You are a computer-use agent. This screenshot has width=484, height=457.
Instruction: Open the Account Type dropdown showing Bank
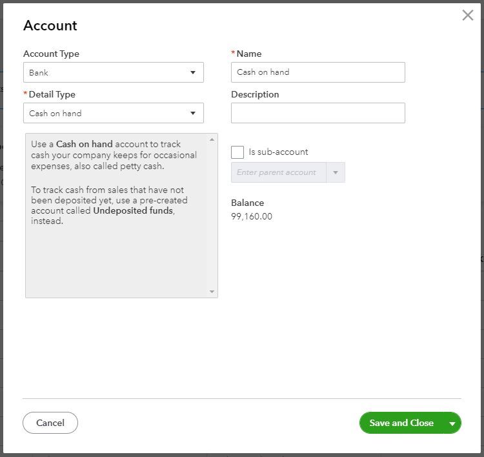[x=114, y=72]
